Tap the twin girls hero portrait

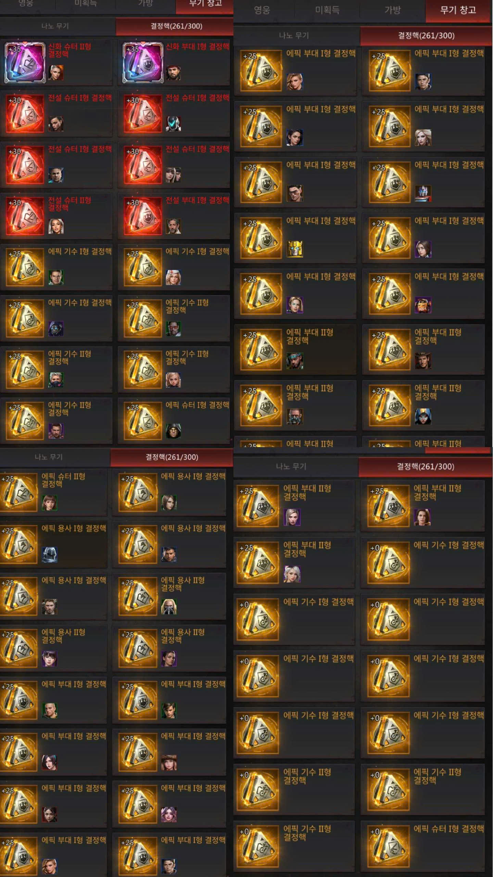click(x=173, y=175)
